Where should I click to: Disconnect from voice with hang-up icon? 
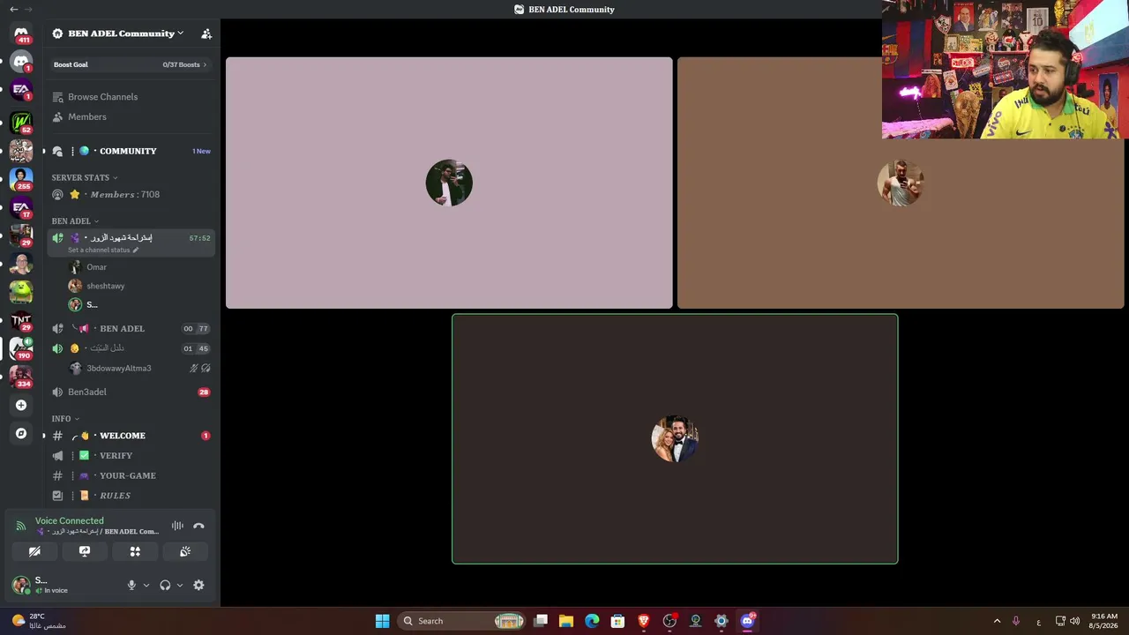point(198,526)
